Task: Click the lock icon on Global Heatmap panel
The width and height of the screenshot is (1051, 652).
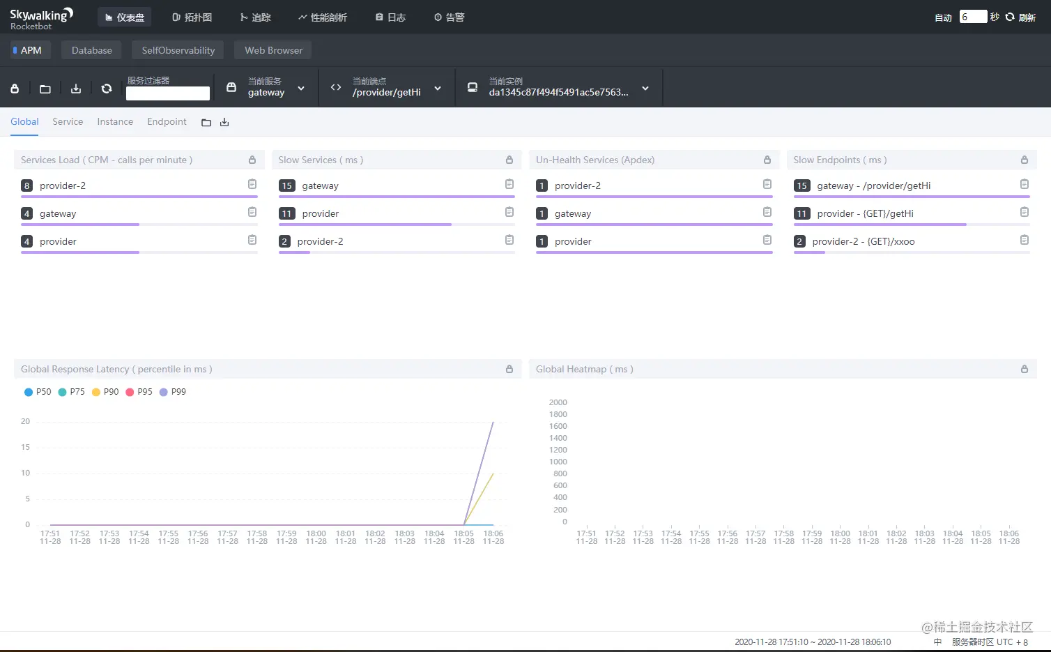Action: tap(1025, 369)
